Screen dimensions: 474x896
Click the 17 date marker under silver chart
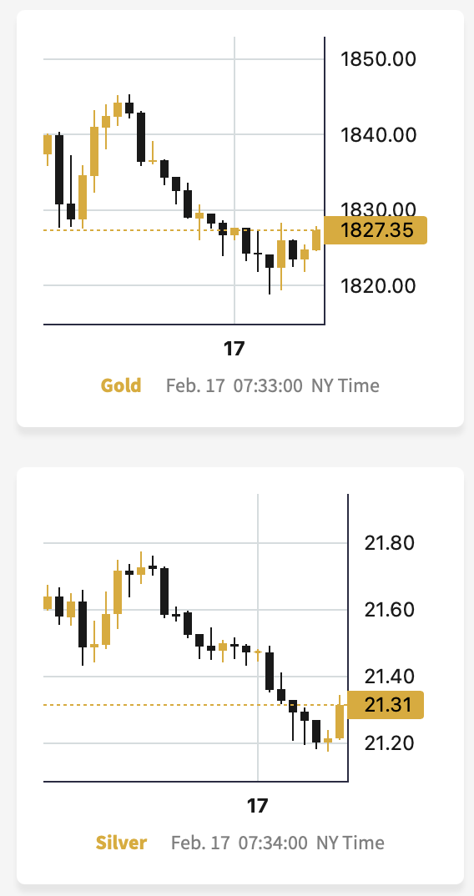(x=257, y=806)
